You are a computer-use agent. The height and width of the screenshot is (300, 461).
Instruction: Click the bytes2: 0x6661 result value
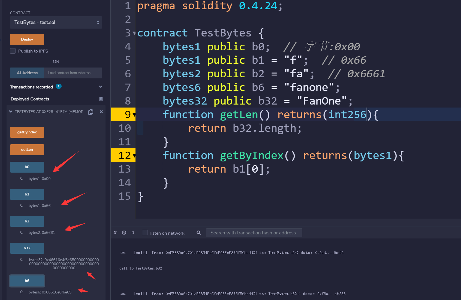point(42,232)
